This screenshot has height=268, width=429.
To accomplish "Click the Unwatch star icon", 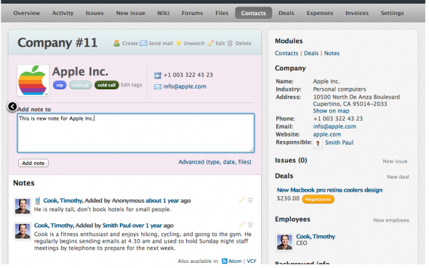I will pos(179,43).
